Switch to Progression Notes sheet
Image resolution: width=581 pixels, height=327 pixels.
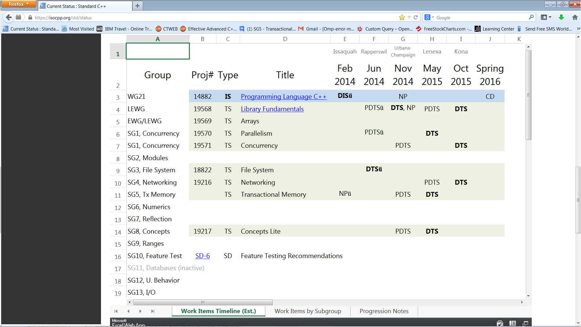384,311
